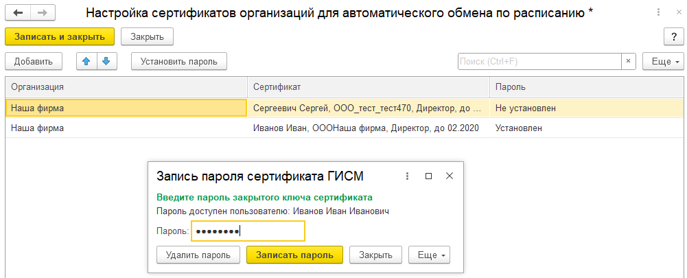Expand the top toolbar 'Еще' dropdown
Screen dimensions: 687x278
pos(663,61)
